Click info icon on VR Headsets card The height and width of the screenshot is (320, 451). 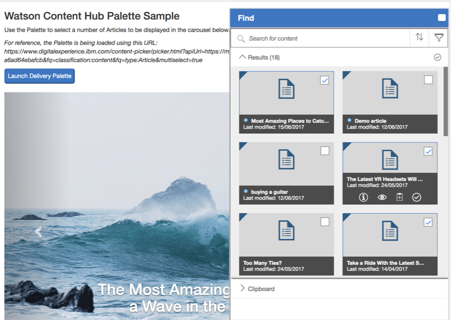(363, 197)
